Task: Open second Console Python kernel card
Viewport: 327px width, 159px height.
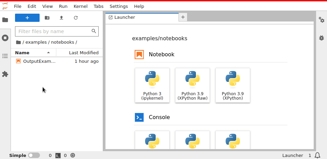Action: (x=193, y=140)
